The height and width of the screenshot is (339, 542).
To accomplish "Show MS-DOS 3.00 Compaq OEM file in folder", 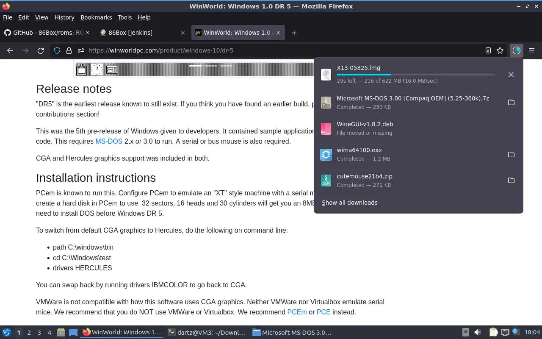I will 511,103.
